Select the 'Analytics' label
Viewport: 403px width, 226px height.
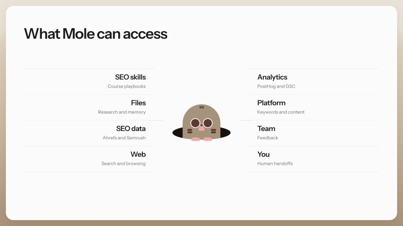click(x=272, y=77)
